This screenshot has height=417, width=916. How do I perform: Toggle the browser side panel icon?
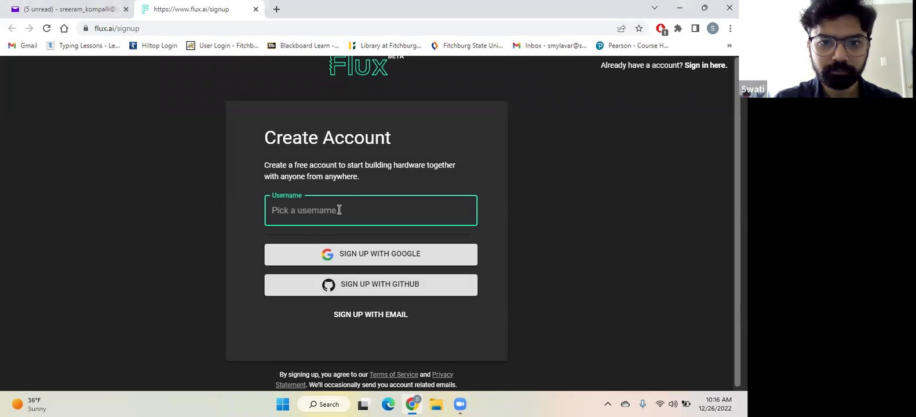pos(695,28)
